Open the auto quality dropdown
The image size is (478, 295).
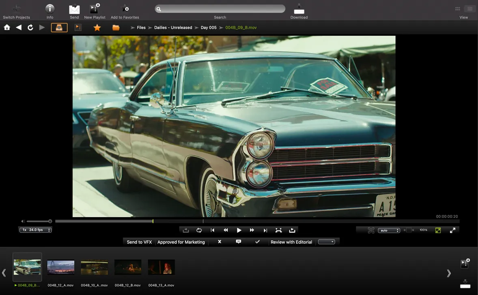[x=389, y=230]
